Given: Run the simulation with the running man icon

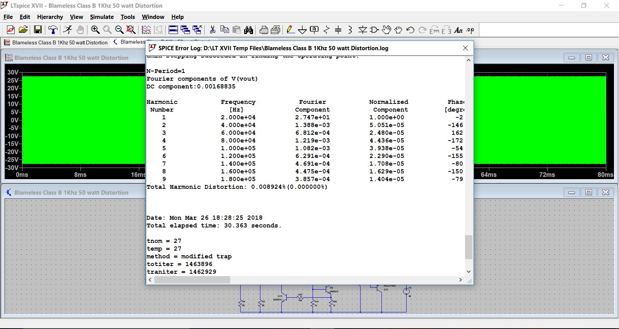Looking at the screenshot, I should (x=68, y=30).
